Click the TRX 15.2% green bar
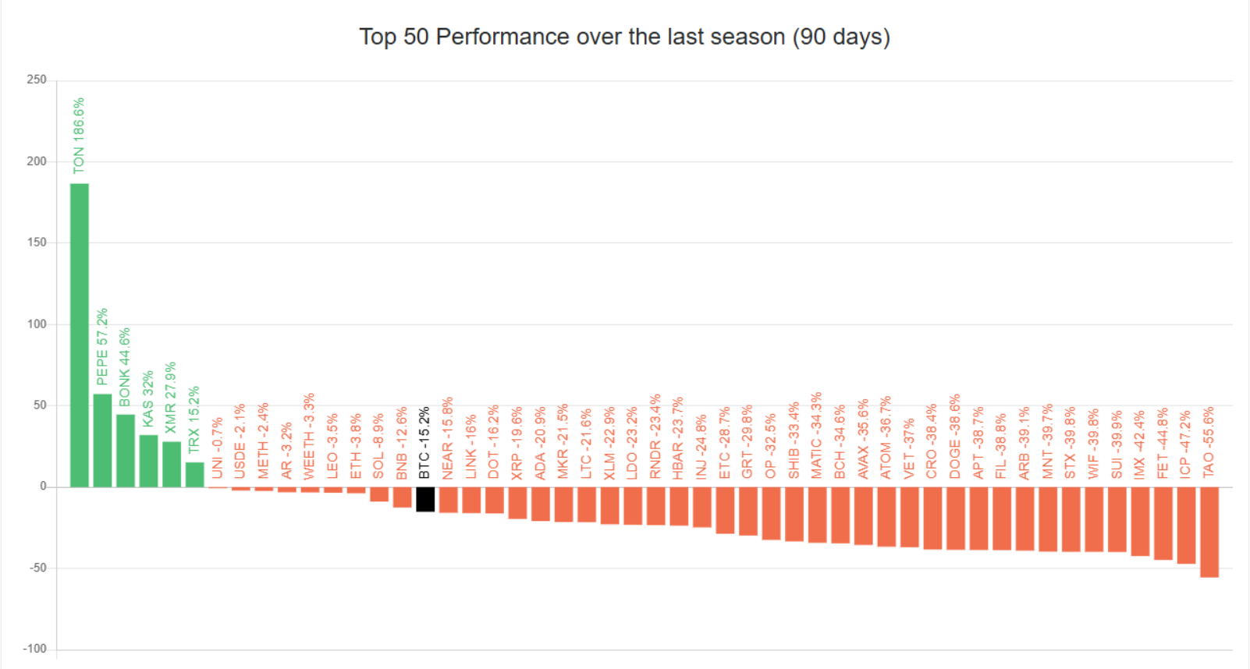This screenshot has height=669, width=1250. (195, 475)
